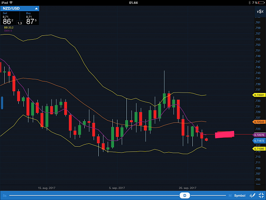The image size is (266, 200).
Task: Select the BB 20,2 indicator label
Action: 9,28
